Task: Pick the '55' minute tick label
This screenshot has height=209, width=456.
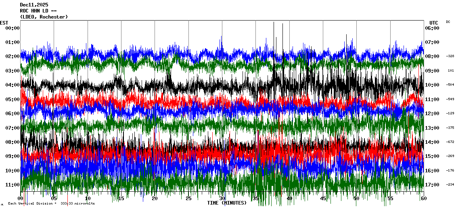Action: point(390,198)
